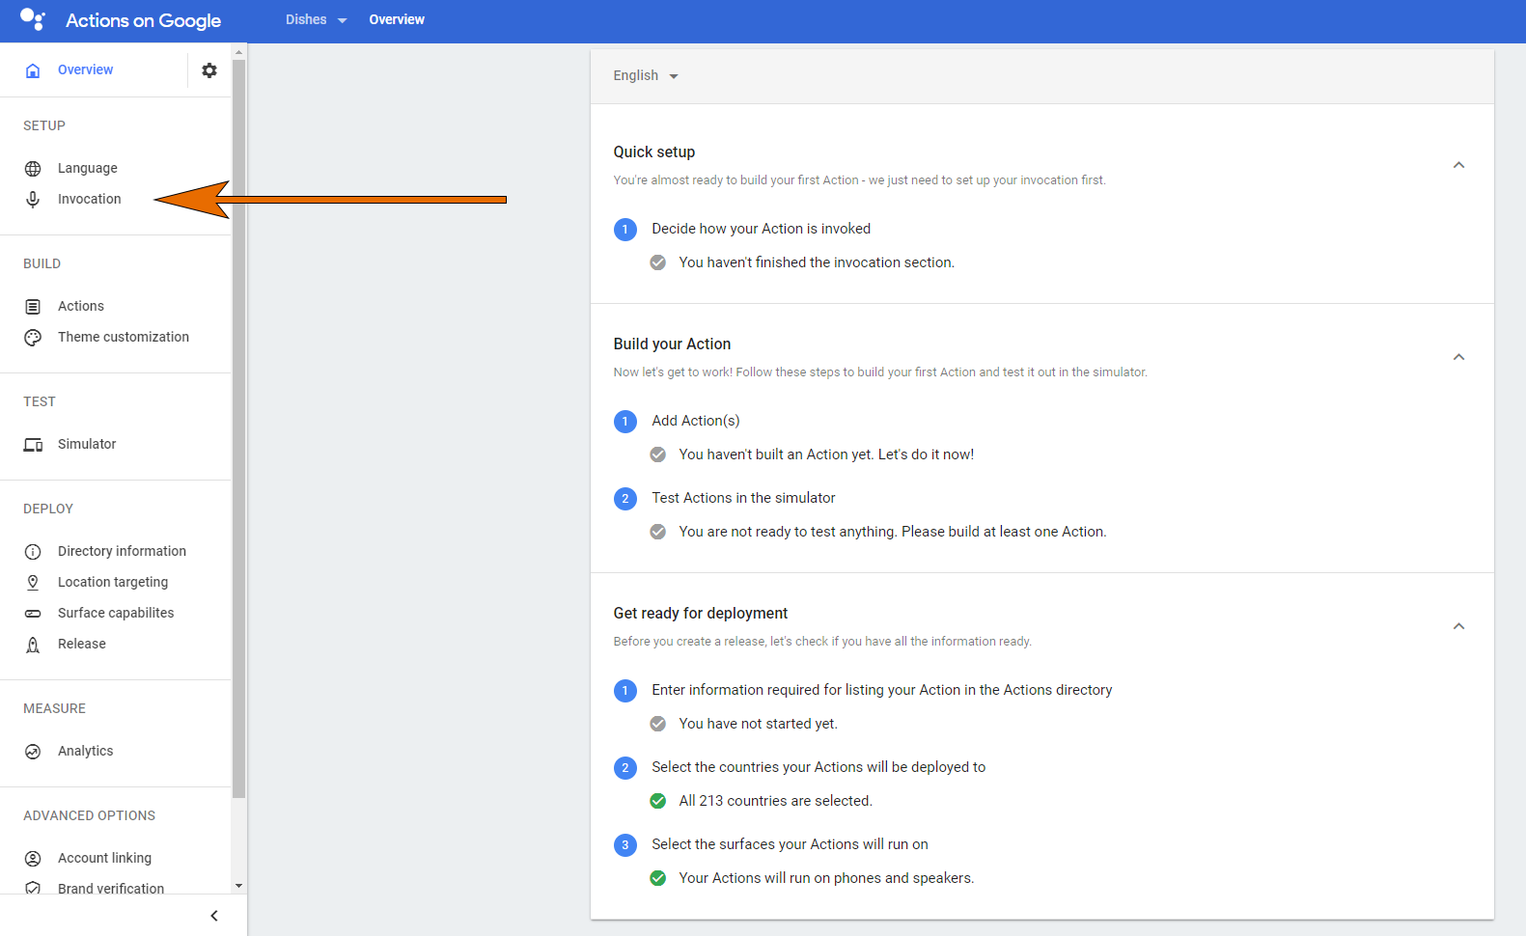Click the Location targeting pin icon
The height and width of the screenshot is (936, 1526).
(33, 583)
